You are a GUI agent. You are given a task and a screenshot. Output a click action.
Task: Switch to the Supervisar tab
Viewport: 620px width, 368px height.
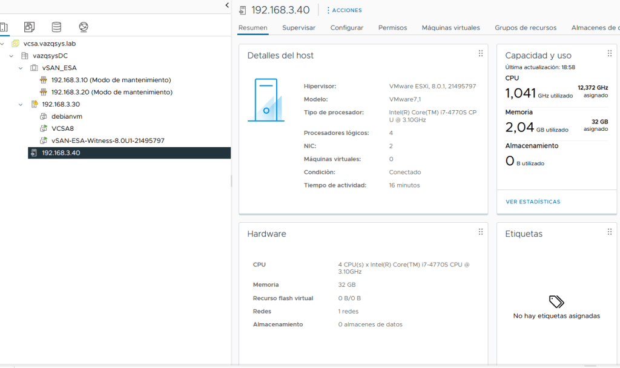[x=298, y=28]
